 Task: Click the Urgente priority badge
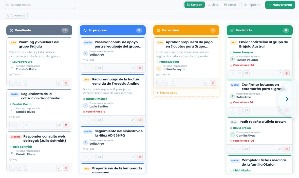pyautogui.click(x=16, y=137)
